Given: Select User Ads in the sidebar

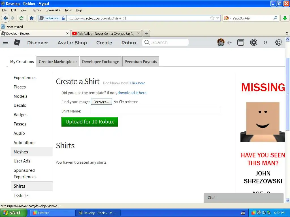Looking at the screenshot, I should point(22,161).
